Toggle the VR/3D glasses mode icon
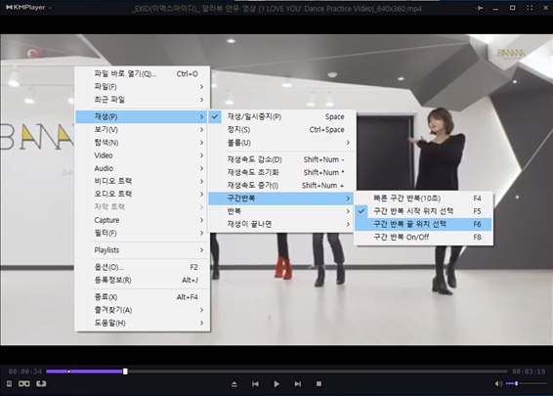This screenshot has width=553, height=396. (x=24, y=383)
